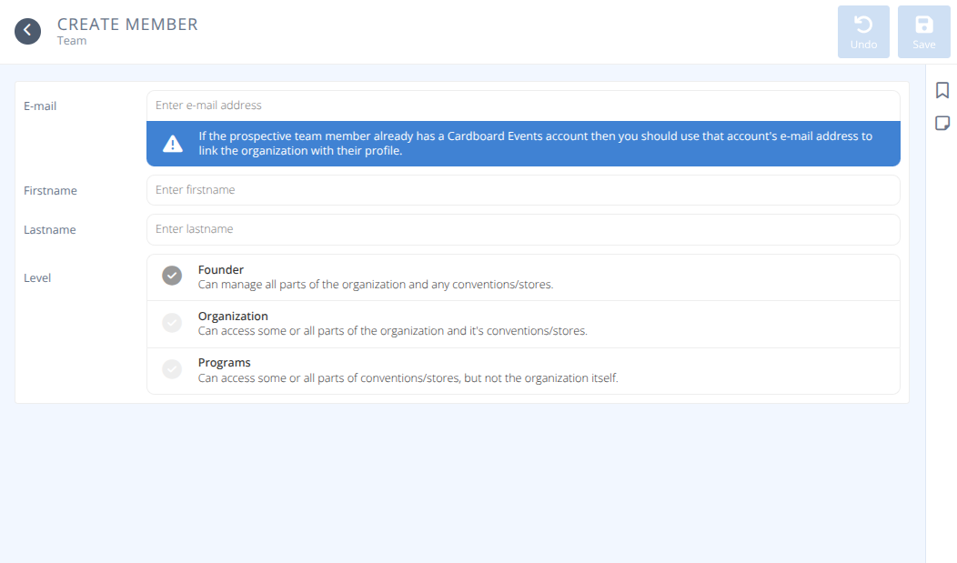Click the Team subtitle under the heading
This screenshot has width=957, height=563.
point(72,40)
